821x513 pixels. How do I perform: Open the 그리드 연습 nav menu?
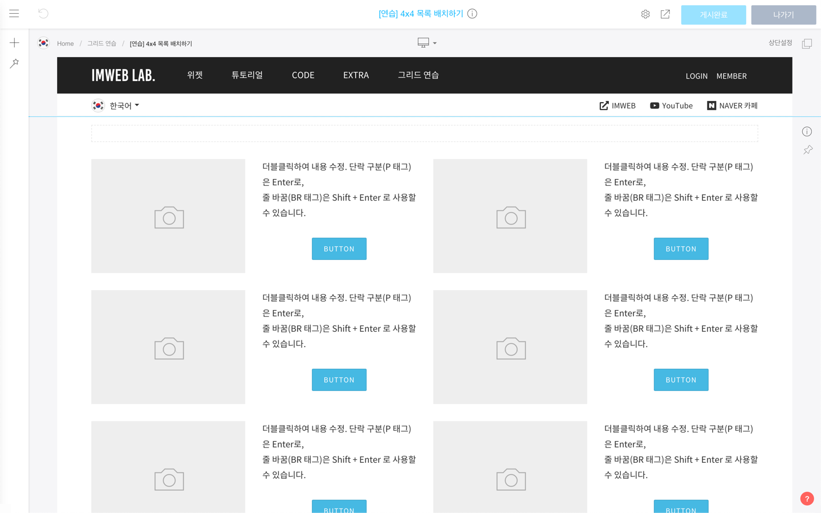pos(418,75)
